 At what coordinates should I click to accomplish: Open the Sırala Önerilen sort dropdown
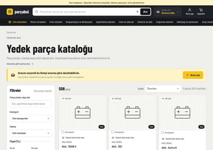[163, 89]
